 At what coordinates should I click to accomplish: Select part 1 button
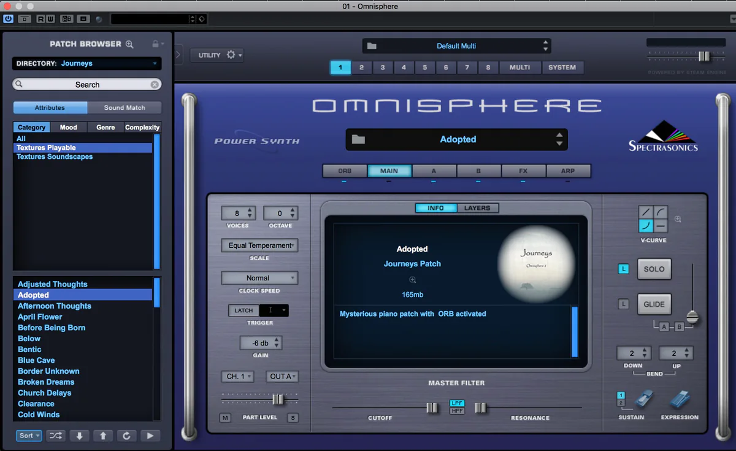click(x=340, y=67)
